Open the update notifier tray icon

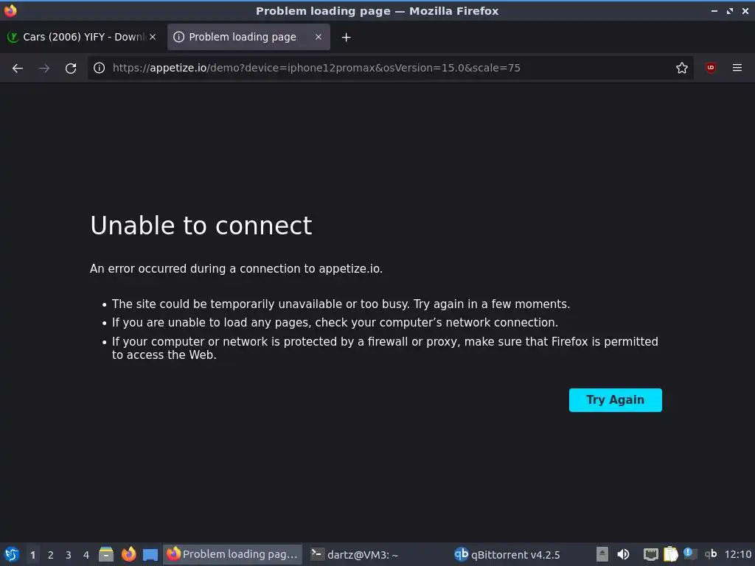[690, 554]
